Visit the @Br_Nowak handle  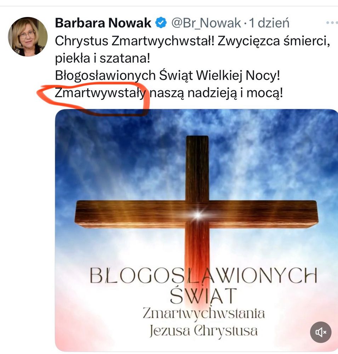[206, 23]
